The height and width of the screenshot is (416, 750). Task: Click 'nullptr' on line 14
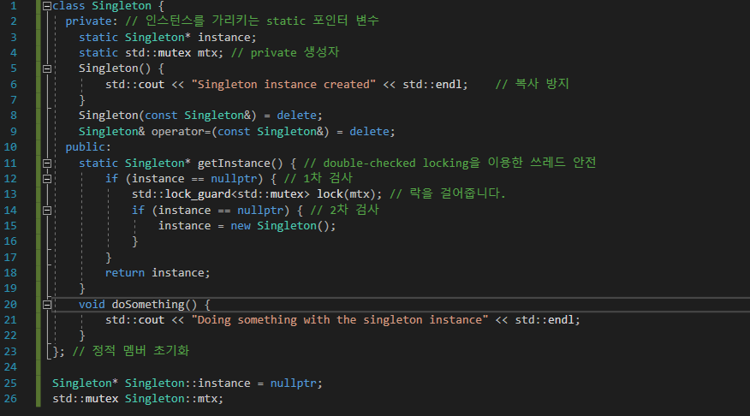point(260,211)
